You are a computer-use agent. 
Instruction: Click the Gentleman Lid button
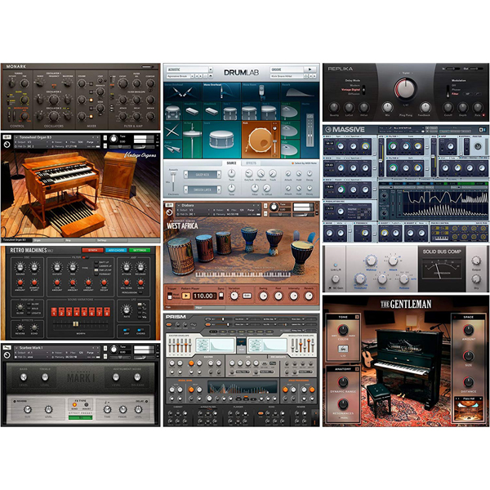[x=343, y=349]
